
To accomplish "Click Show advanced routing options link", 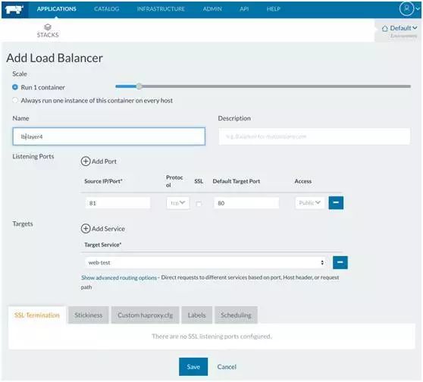I will pyautogui.click(x=119, y=277).
